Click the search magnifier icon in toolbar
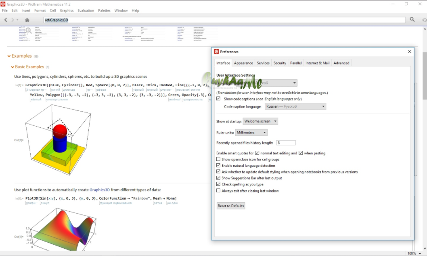The height and width of the screenshot is (256, 427). [x=412, y=20]
